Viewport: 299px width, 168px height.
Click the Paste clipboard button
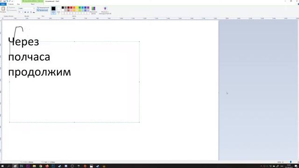[3, 9]
